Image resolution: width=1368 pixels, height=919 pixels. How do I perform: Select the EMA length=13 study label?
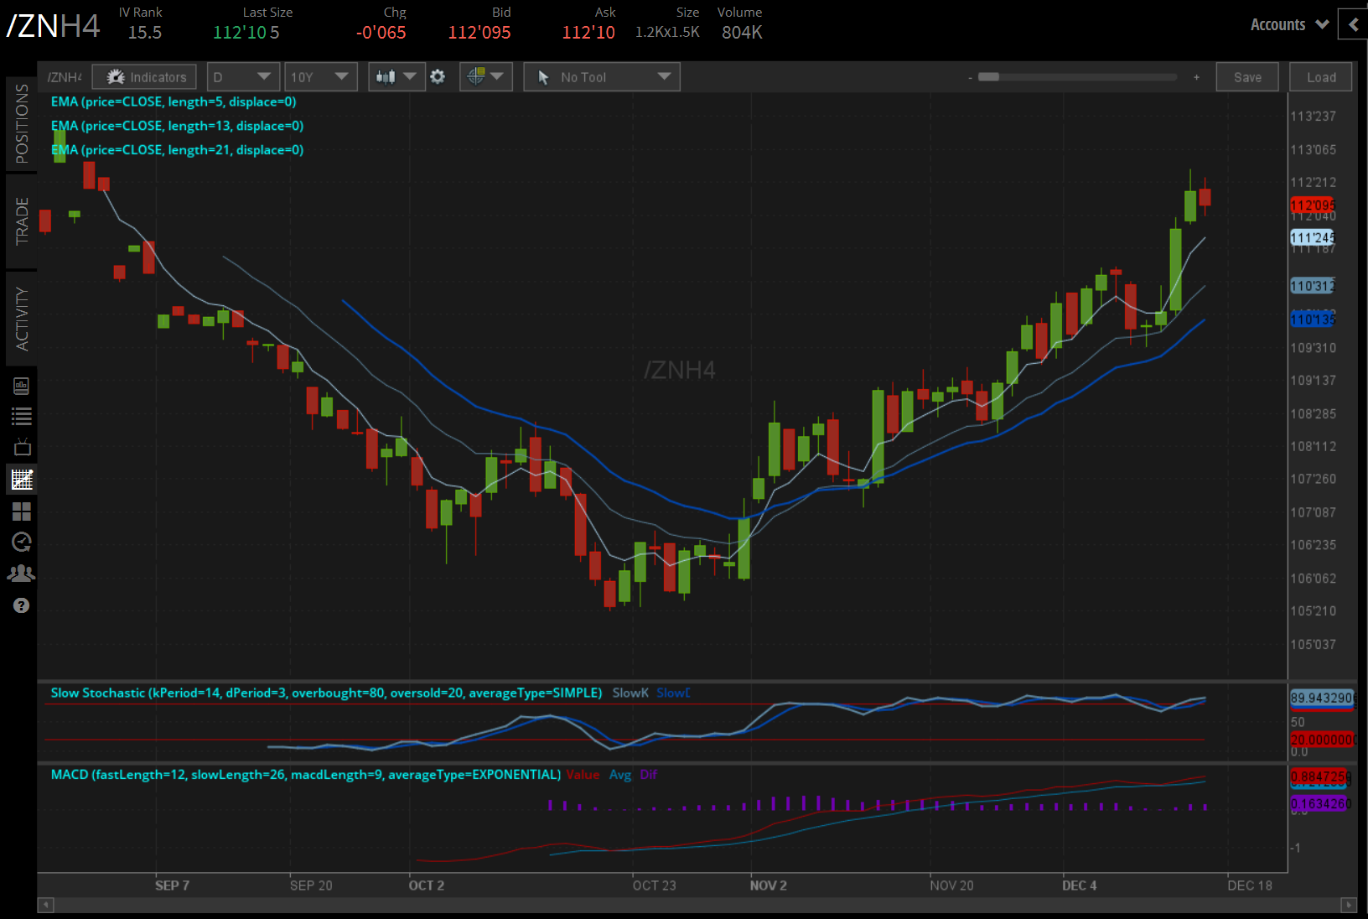click(177, 126)
